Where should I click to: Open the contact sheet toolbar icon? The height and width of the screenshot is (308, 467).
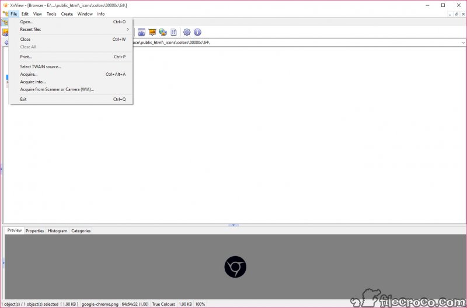point(173,32)
